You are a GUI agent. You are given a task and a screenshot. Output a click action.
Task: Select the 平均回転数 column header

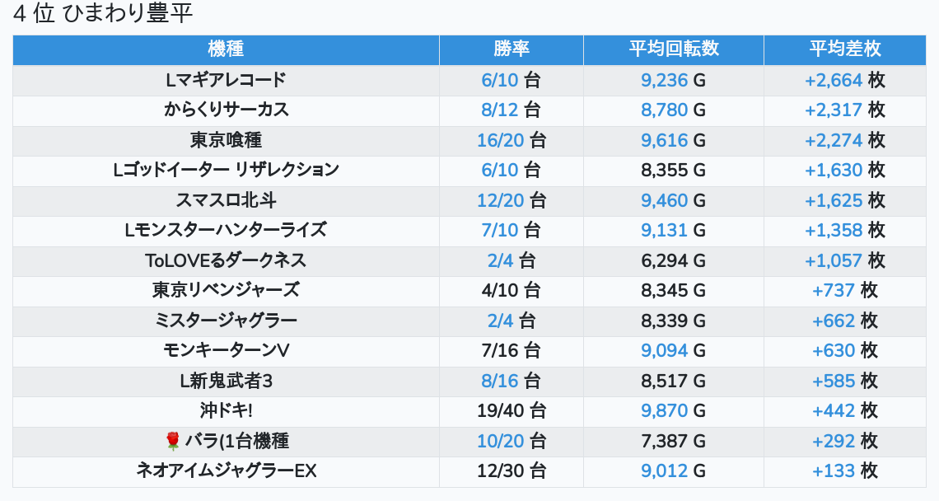(673, 49)
